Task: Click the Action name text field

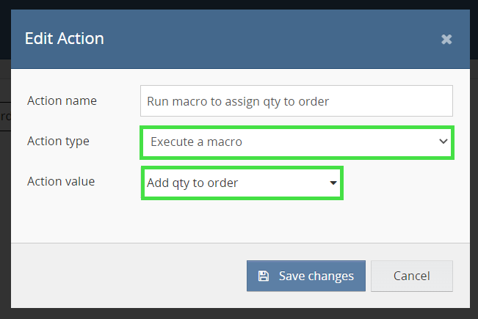Action: click(296, 101)
